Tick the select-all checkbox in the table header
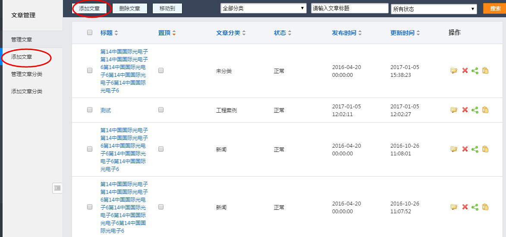The image size is (506, 237). (90, 32)
